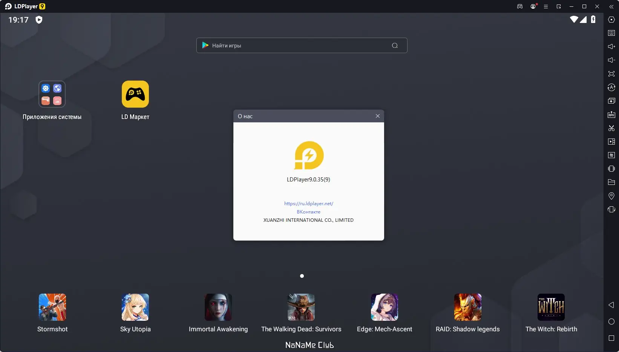This screenshot has height=352, width=619.
Task: Open shared folder icon in sidebar
Action: tap(611, 182)
